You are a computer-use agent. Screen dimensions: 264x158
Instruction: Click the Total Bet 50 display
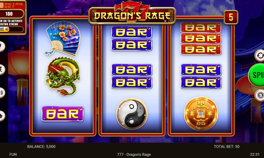coord(227,146)
